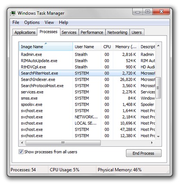This screenshot has width=181, height=186.
Task: Sort by the Image Name column header
Action: pos(46,47)
